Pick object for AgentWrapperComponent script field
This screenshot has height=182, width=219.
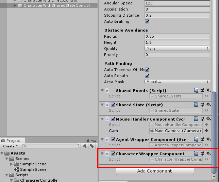pos(206,145)
